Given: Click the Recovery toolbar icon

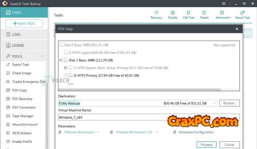Looking at the screenshot, I should click(x=156, y=14).
